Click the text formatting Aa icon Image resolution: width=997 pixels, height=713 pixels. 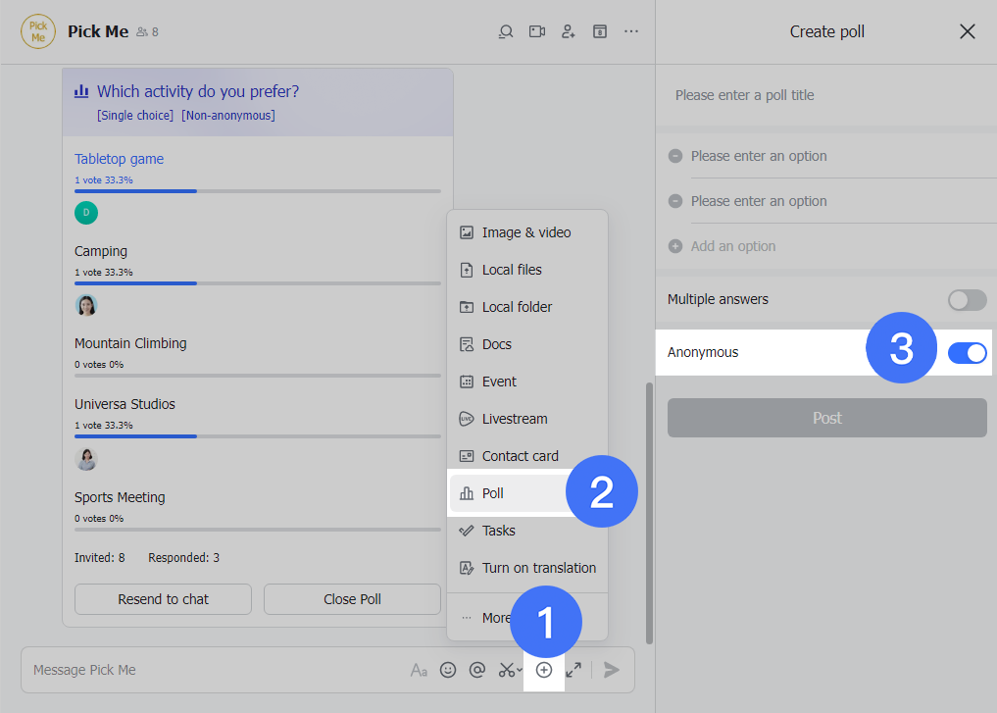pos(419,670)
